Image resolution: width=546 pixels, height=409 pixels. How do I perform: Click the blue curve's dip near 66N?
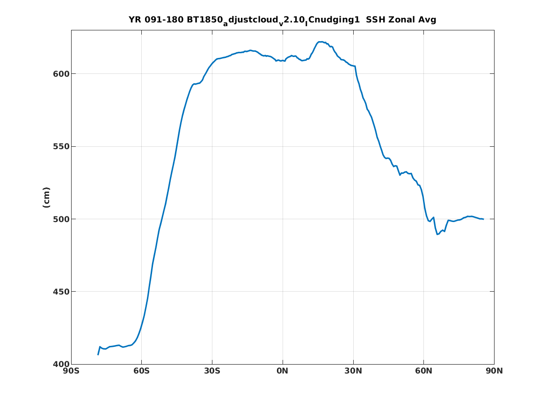437,234
